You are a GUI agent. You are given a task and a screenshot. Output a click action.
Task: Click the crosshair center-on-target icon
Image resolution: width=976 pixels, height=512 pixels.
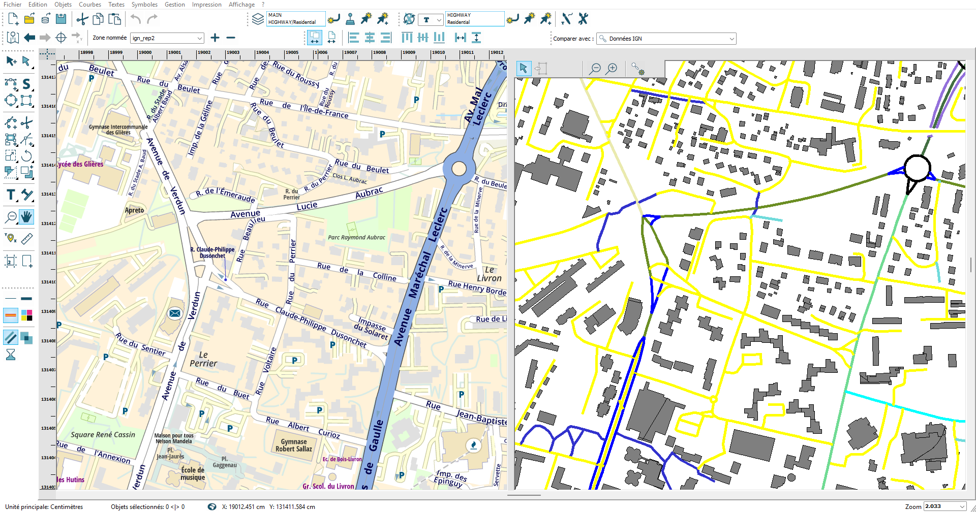(x=61, y=38)
